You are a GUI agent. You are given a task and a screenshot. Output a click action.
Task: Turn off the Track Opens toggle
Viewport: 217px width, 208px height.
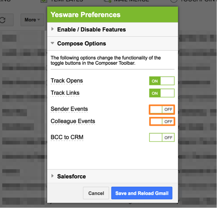[162, 81]
